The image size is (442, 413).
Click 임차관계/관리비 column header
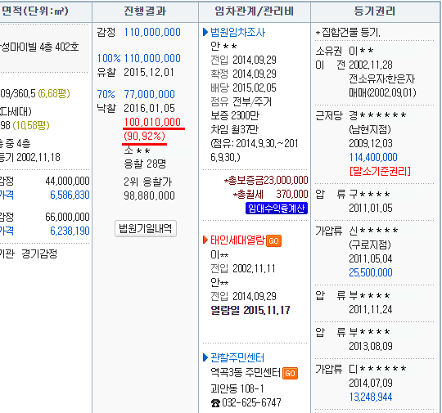[x=255, y=11]
